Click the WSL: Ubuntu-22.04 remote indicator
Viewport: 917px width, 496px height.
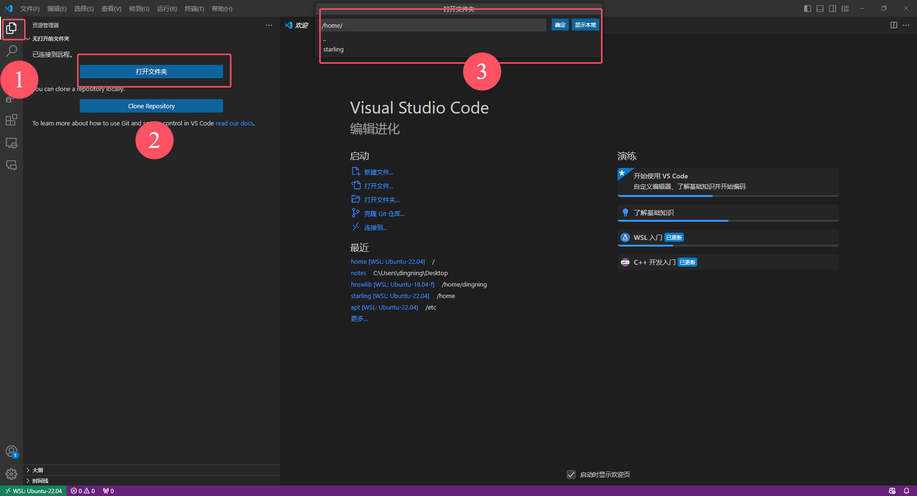(33, 491)
